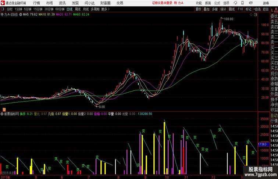Image resolution: width=278 pixels, height=179 pixels.
Task: Open the headset customer service icon
Action: [x=235, y=3]
